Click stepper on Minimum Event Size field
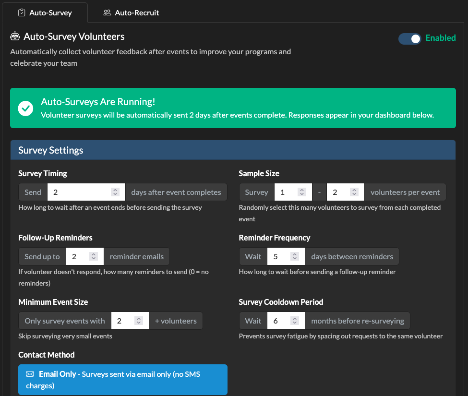This screenshot has width=468, height=396. 138,321
